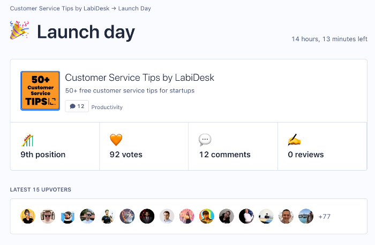Click the writing hand reviews icon

[x=295, y=140]
